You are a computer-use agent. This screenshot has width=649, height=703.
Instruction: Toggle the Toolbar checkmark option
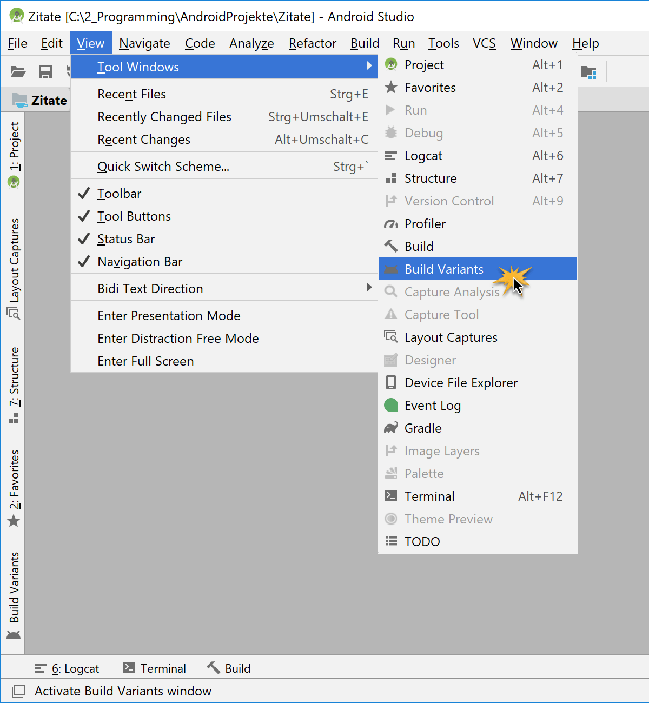(x=224, y=194)
